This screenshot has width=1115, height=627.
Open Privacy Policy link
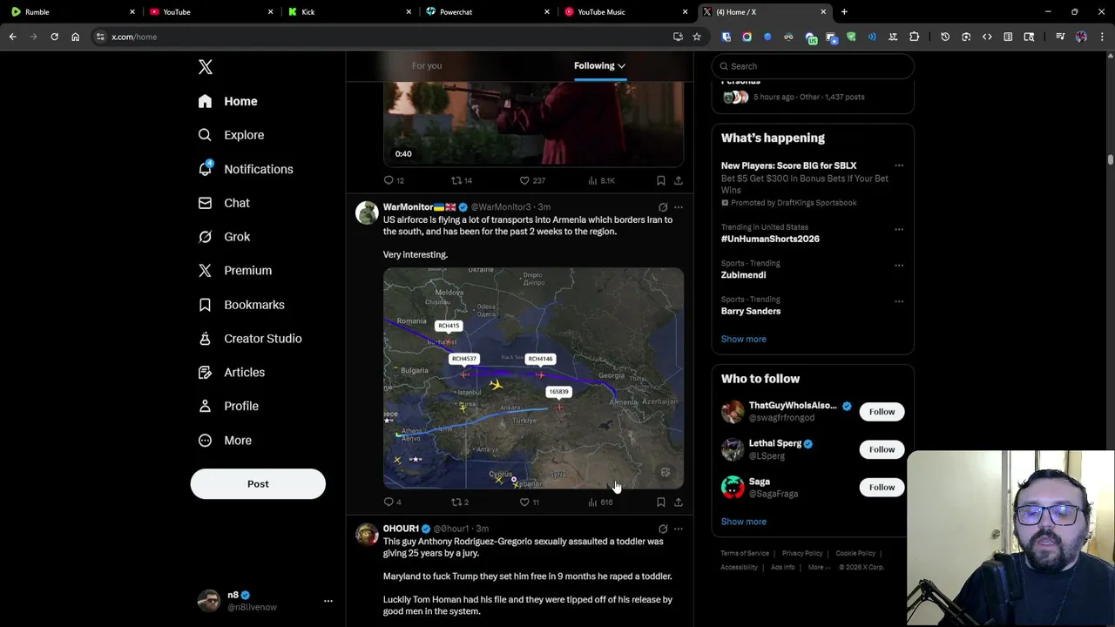click(802, 554)
